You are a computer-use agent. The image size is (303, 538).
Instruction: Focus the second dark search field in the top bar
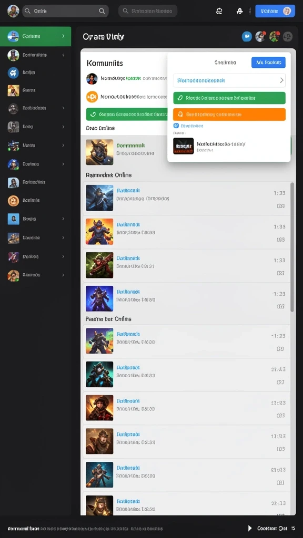pos(148,11)
